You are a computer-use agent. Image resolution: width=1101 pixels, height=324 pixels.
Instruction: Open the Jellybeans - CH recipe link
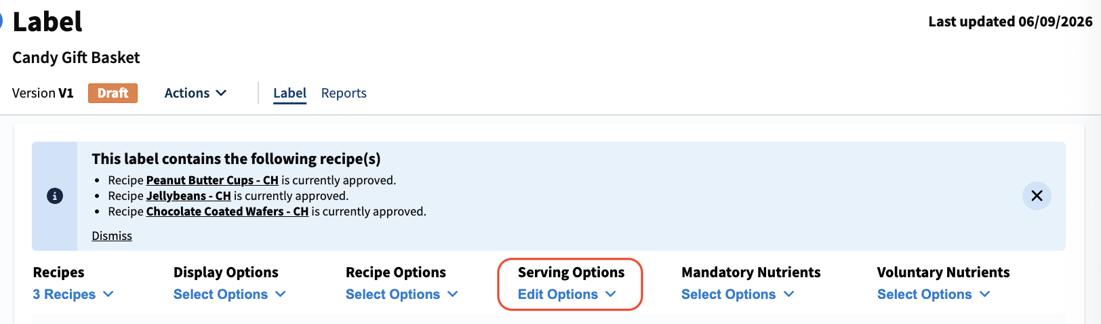(188, 196)
